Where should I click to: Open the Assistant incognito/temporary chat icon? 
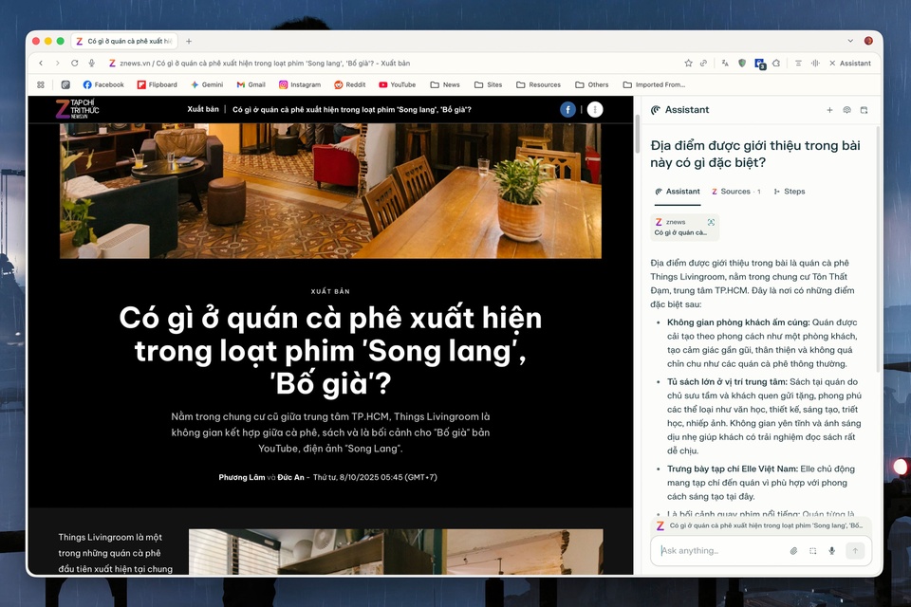[847, 110]
